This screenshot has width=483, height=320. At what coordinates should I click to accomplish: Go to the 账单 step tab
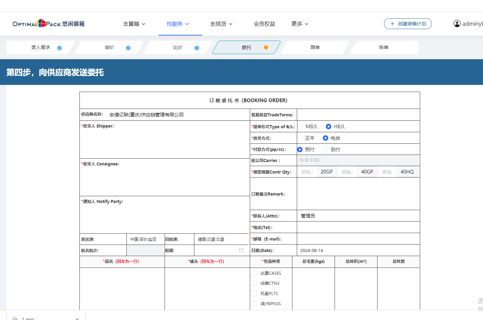[384, 47]
